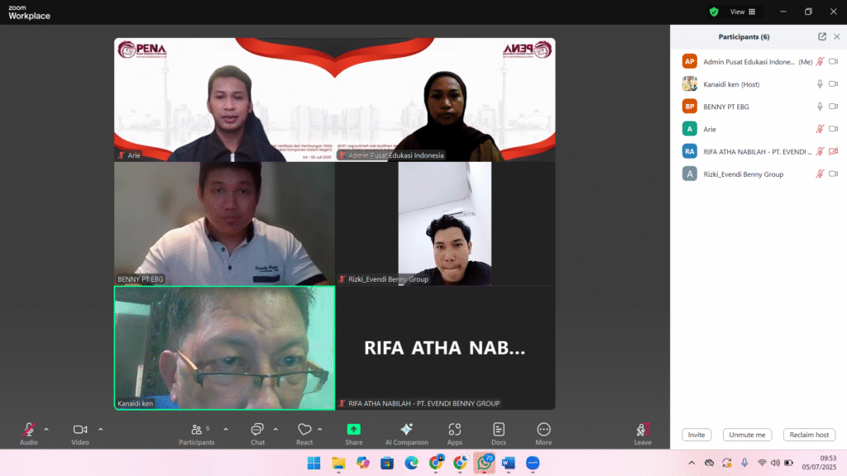The width and height of the screenshot is (847, 476).
Task: Expand video options arrow
Action: [100, 430]
